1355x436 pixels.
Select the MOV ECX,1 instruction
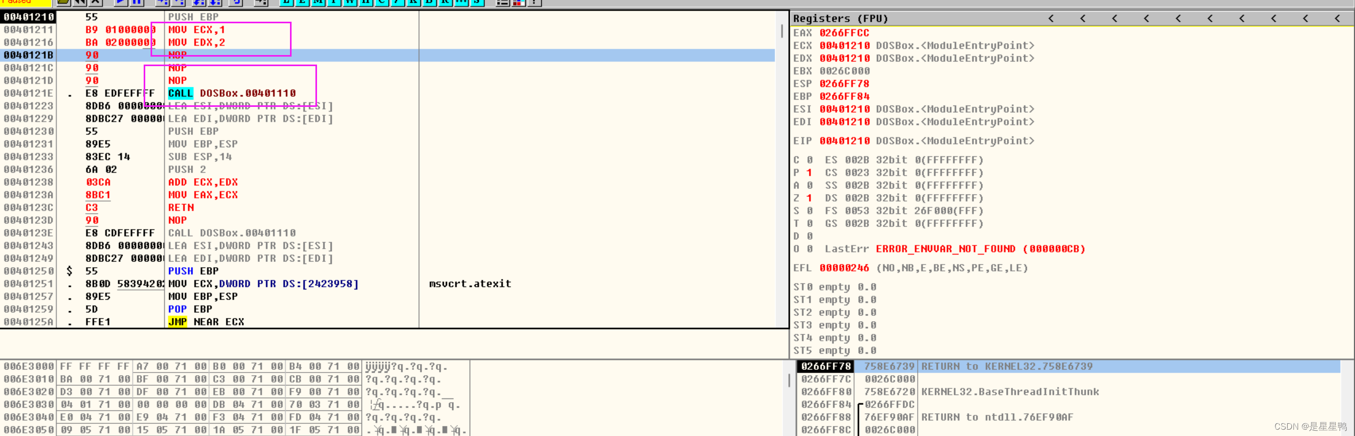click(197, 30)
